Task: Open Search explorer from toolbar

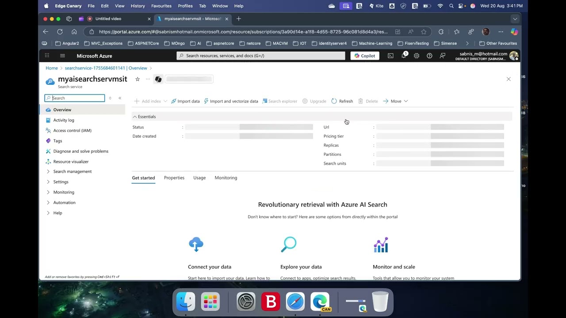Action: [279, 101]
